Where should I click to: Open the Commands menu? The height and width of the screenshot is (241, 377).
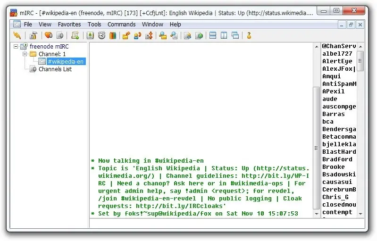tap(121, 25)
